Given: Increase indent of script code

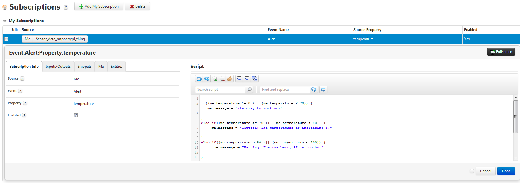Looking at the screenshot, I should coord(247,79).
